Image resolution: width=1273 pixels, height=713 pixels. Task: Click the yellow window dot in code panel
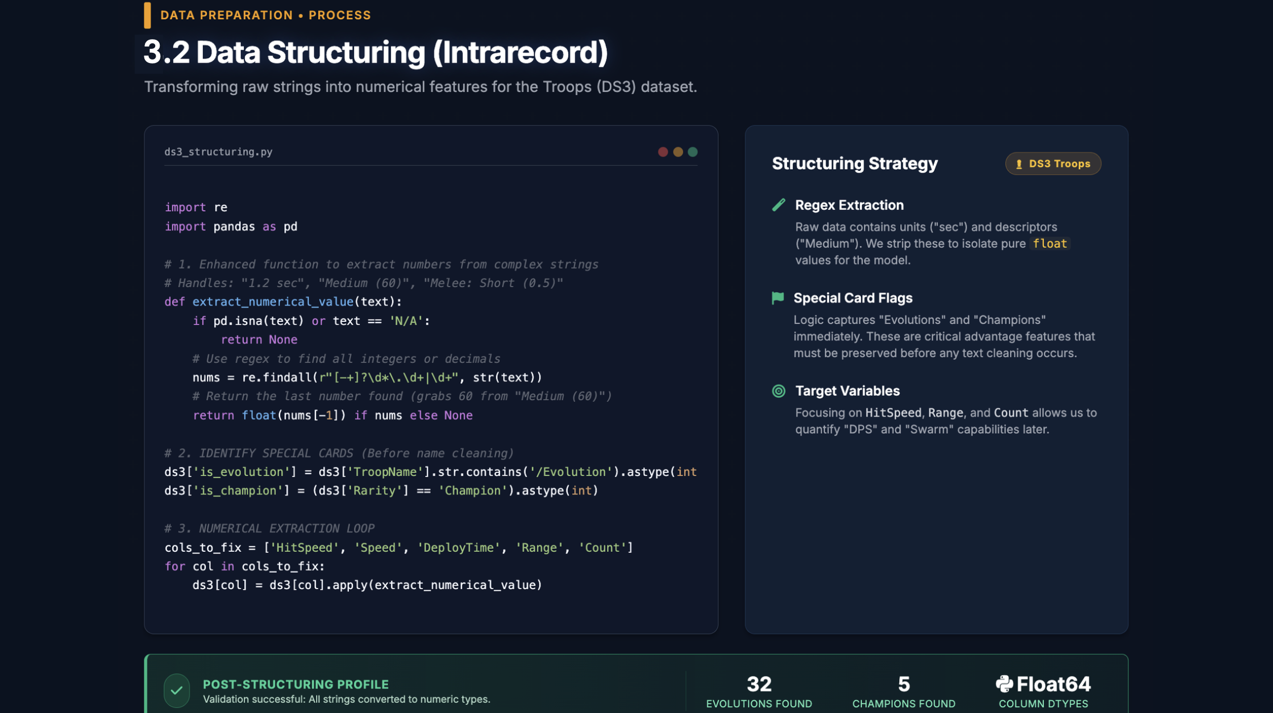(x=678, y=152)
